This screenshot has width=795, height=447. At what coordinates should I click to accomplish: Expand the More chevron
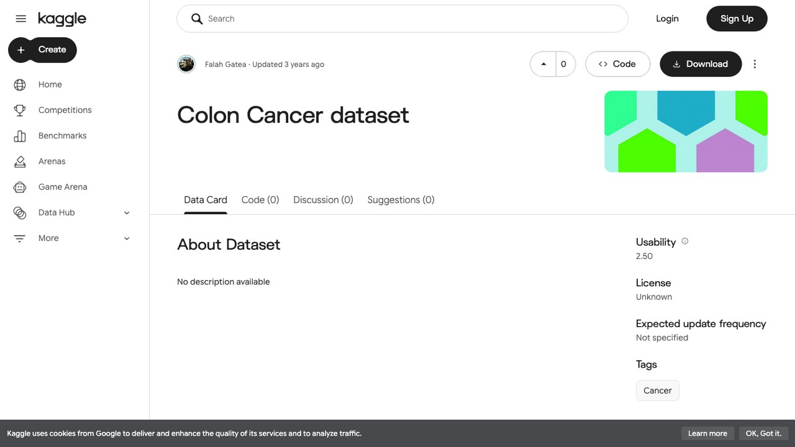point(127,238)
